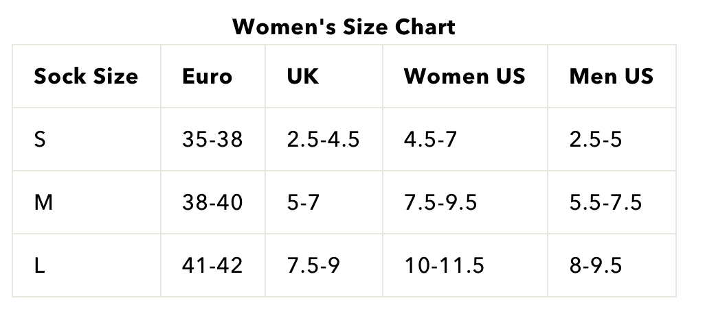The image size is (705, 329).
Task: Click the Euro 41-42 cell
Action: 212,265
